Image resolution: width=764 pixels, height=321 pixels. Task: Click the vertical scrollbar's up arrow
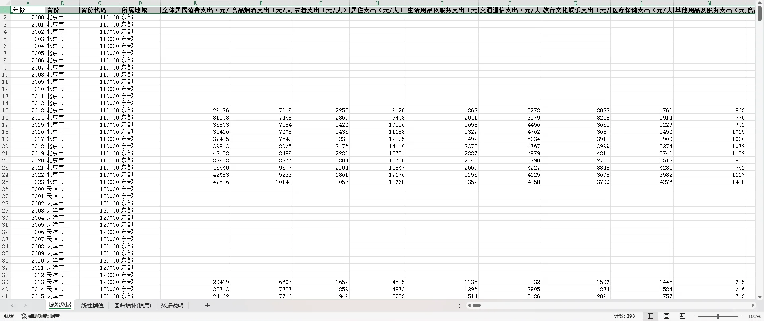(760, 4)
